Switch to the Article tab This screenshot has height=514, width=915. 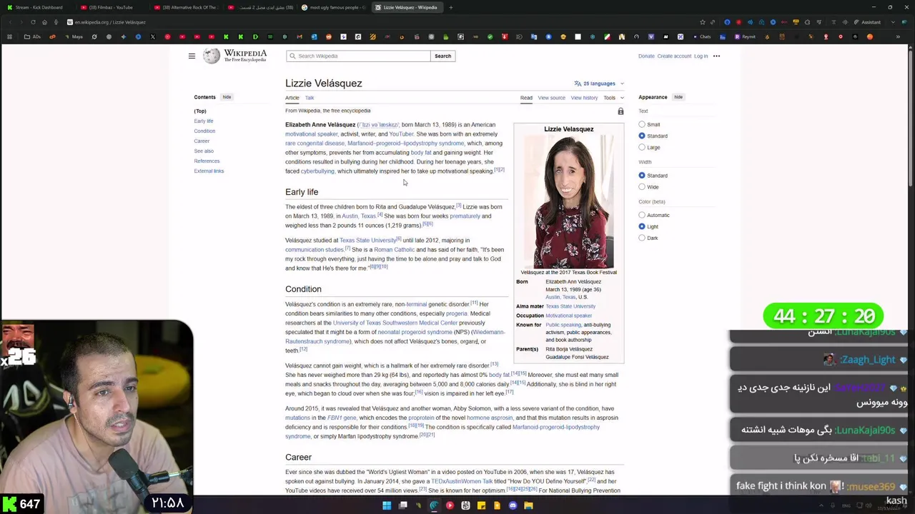(x=292, y=98)
